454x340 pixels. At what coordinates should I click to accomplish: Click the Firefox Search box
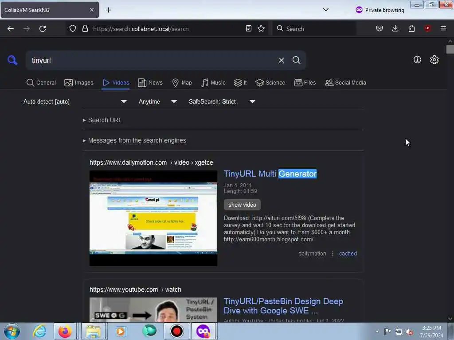(x=314, y=29)
